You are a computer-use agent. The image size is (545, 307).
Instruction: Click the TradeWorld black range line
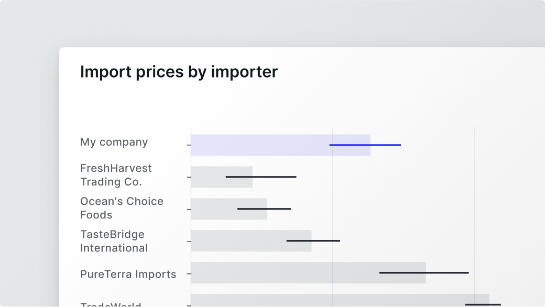pos(483,304)
